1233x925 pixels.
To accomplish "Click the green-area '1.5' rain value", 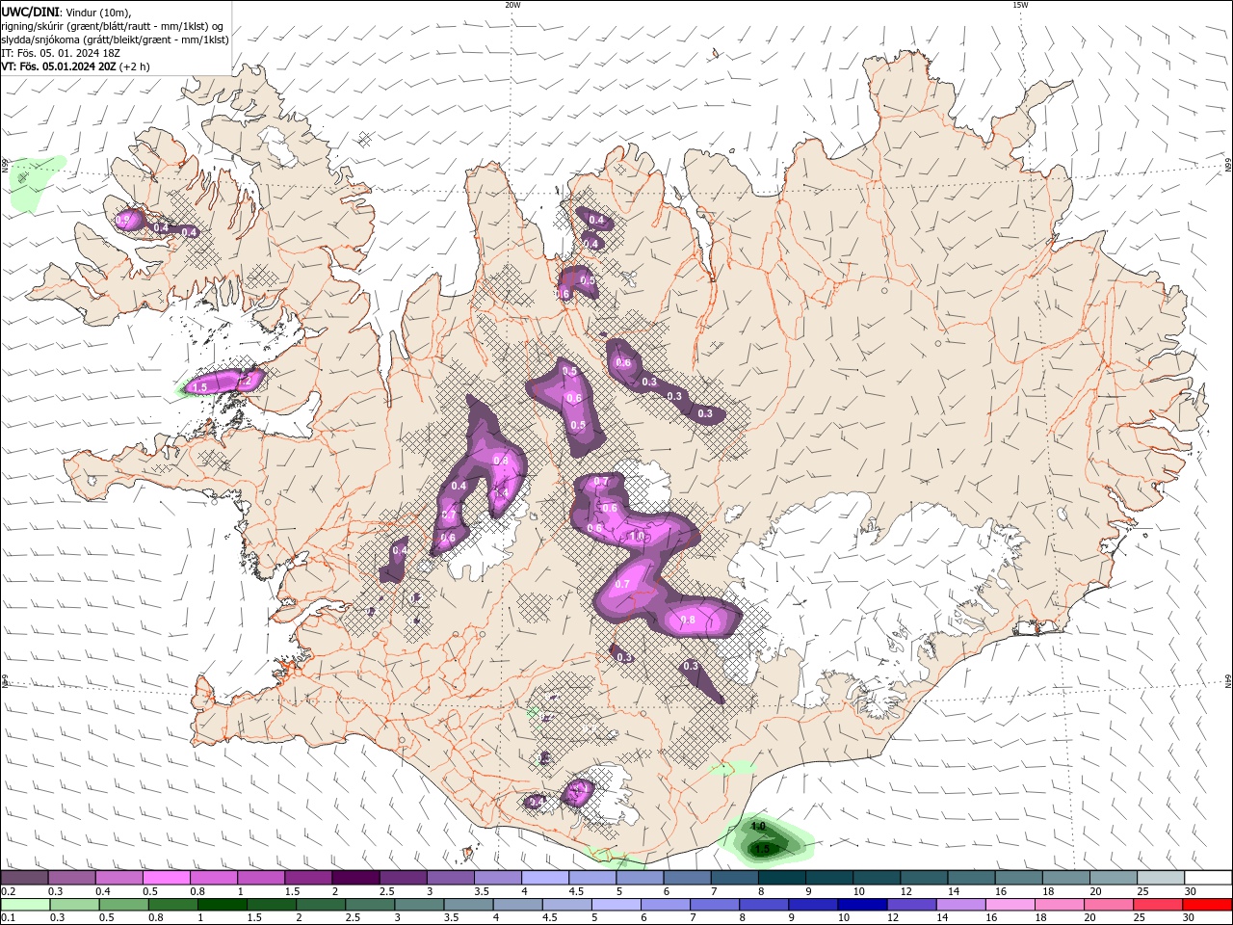I will (763, 849).
